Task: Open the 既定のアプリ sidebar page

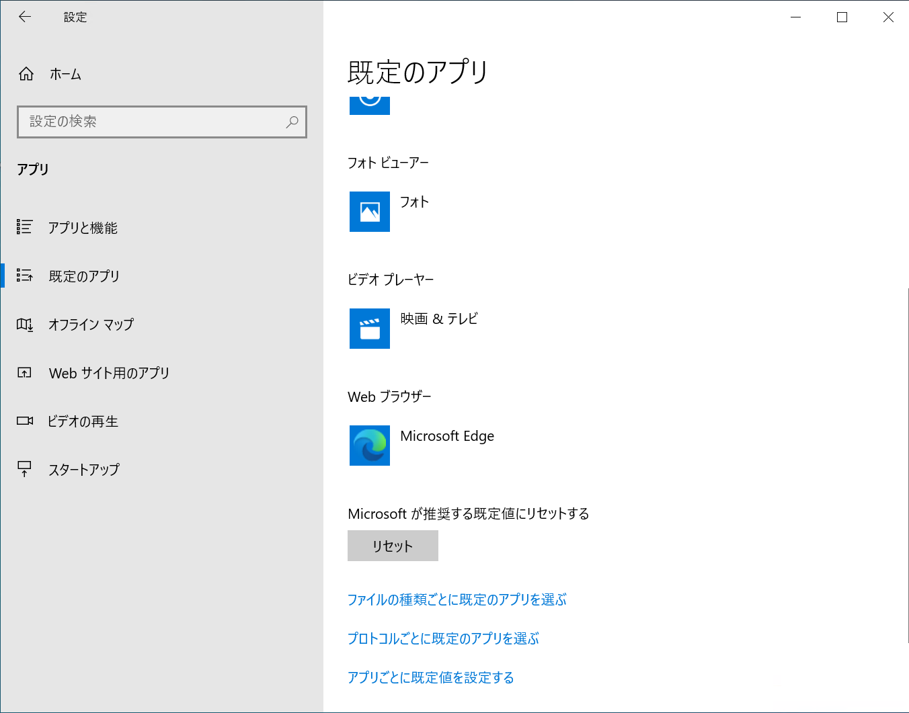Action: [x=84, y=276]
